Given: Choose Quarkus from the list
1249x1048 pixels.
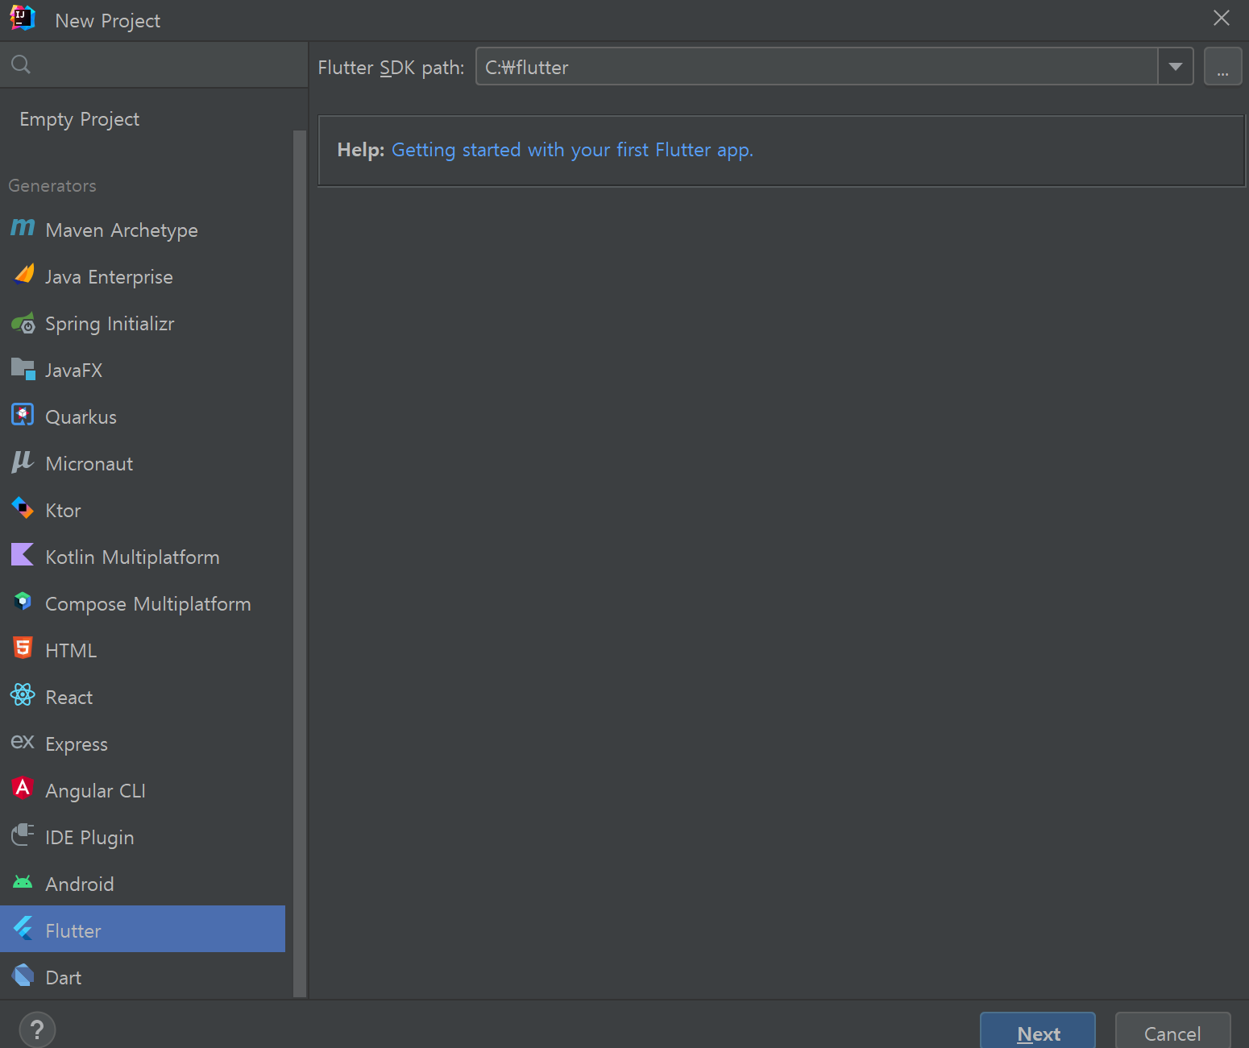Looking at the screenshot, I should [x=143, y=417].
